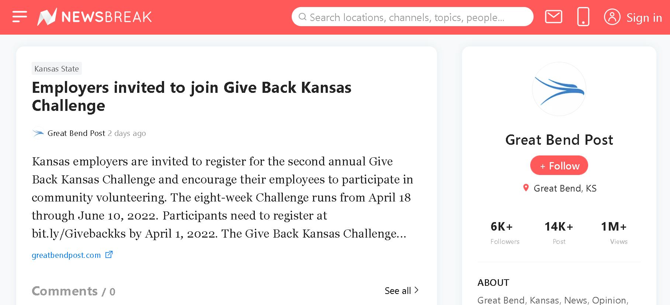The width and height of the screenshot is (670, 305).
Task: Open the mail envelope icon
Action: pos(553,17)
